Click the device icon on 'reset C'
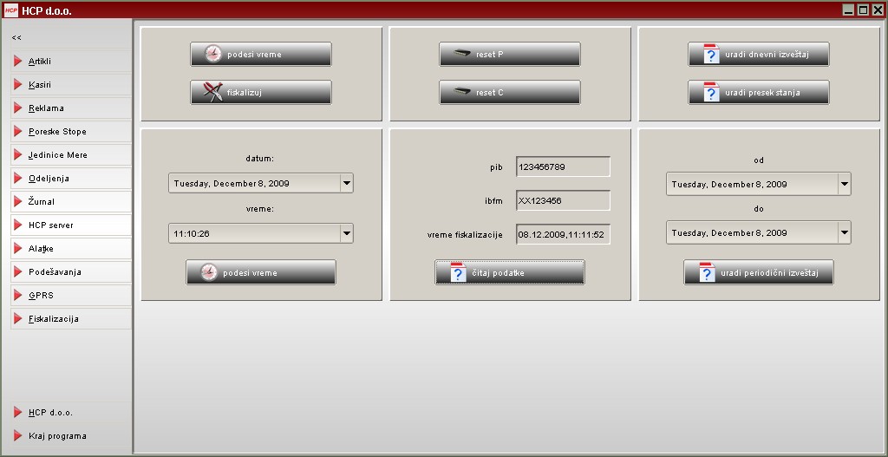The height and width of the screenshot is (457, 888). tap(461, 93)
